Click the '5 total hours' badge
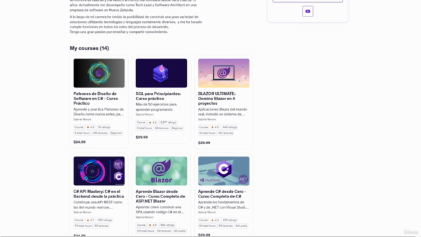 point(144,128)
